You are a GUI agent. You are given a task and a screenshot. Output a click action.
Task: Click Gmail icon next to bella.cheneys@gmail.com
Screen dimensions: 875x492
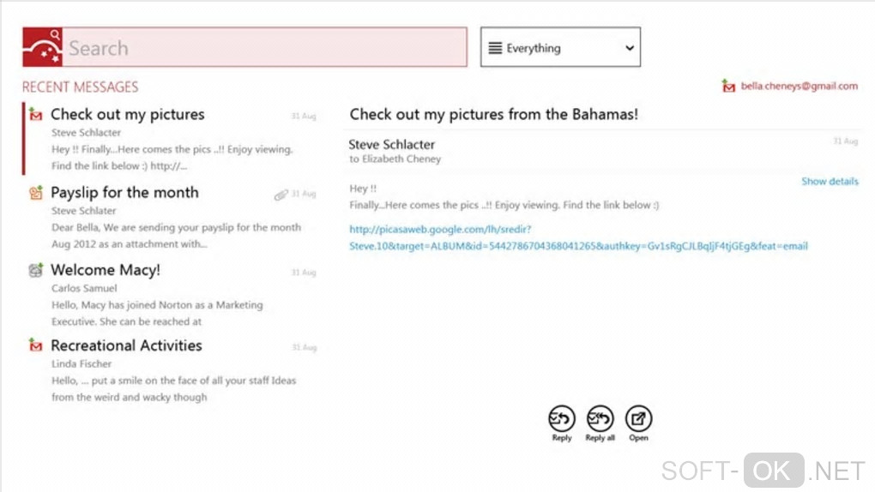(x=729, y=86)
